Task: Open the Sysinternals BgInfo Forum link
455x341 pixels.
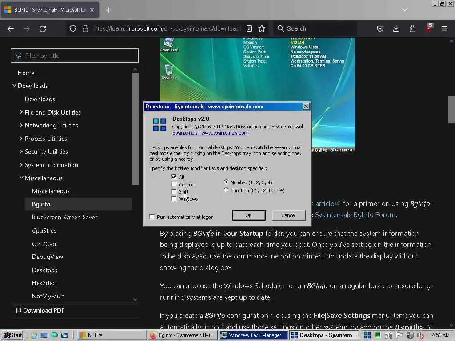Action: click(355, 215)
